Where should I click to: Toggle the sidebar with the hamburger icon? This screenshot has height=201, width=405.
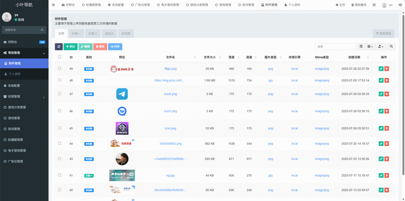click(53, 5)
